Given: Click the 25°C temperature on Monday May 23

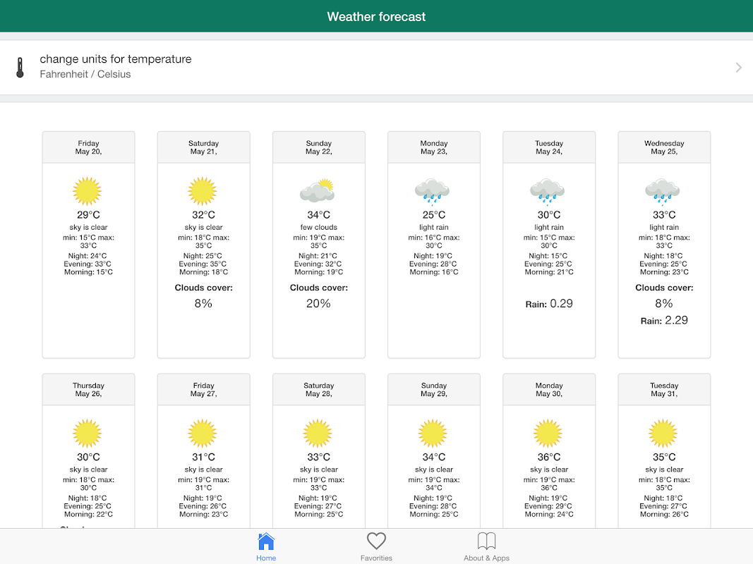Looking at the screenshot, I should [x=434, y=215].
